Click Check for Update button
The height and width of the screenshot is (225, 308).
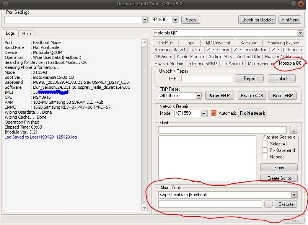click(x=257, y=20)
